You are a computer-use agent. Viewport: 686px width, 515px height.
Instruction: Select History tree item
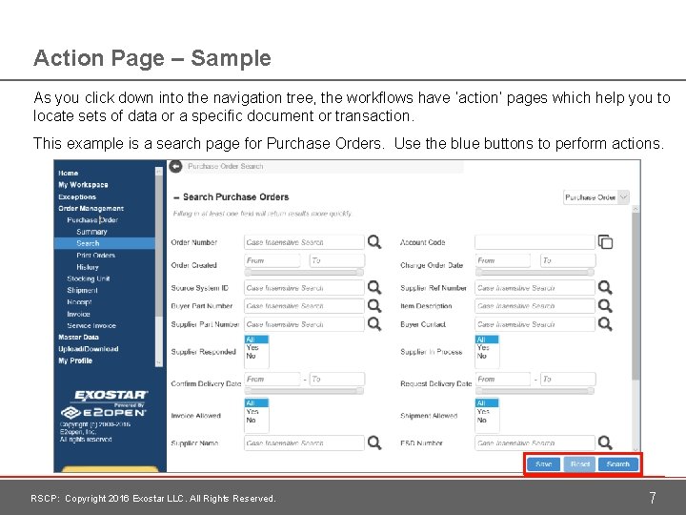click(88, 267)
